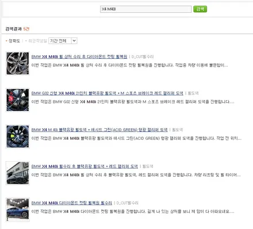Click 휠도색 category beside G02 result
Image resolution: width=253 pixels, height=229 pixels.
click(193, 93)
